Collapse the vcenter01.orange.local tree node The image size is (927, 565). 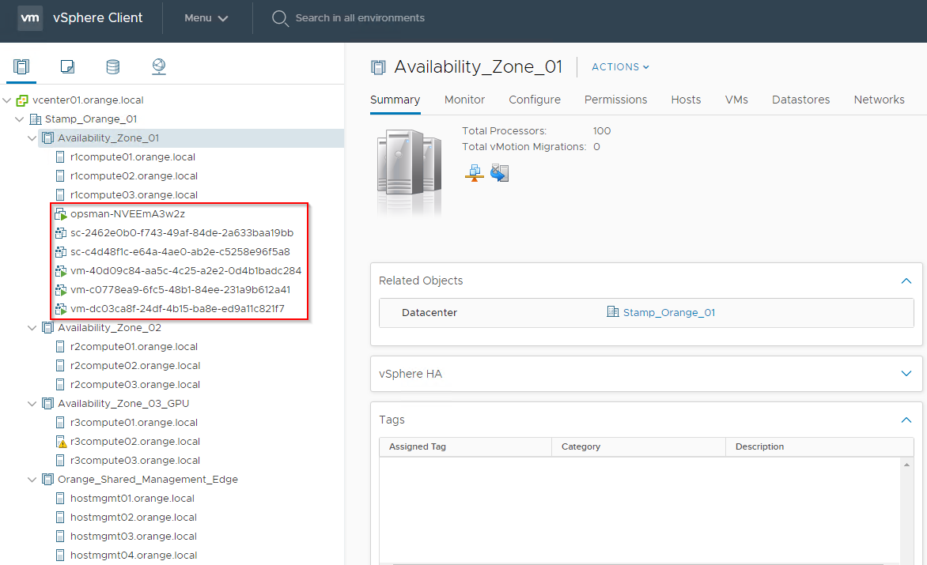6,100
